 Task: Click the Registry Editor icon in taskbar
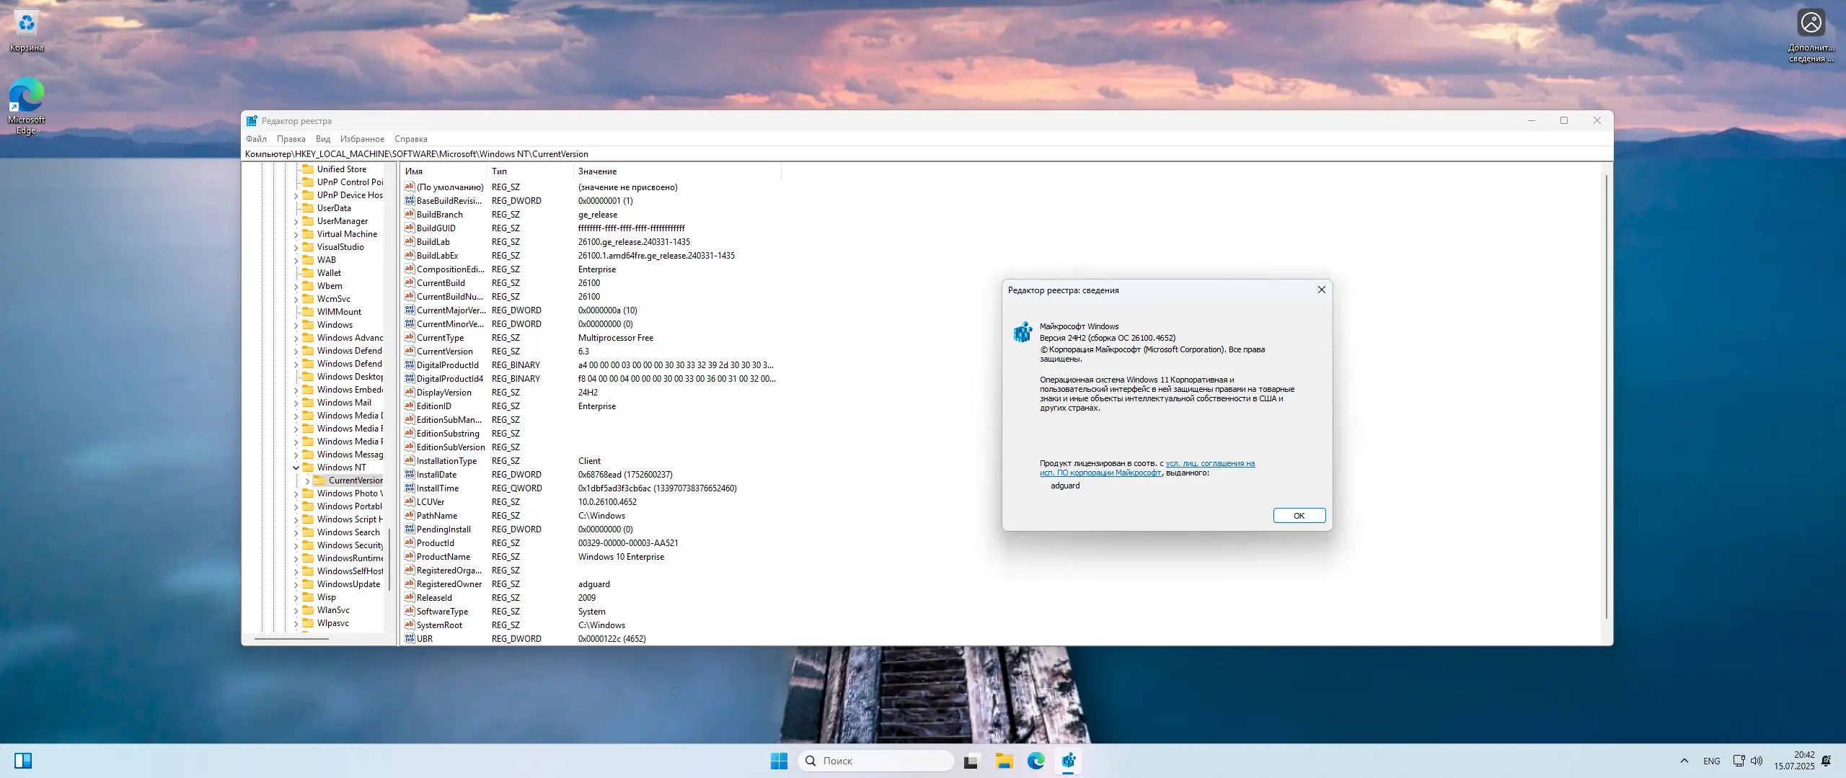(x=1068, y=761)
